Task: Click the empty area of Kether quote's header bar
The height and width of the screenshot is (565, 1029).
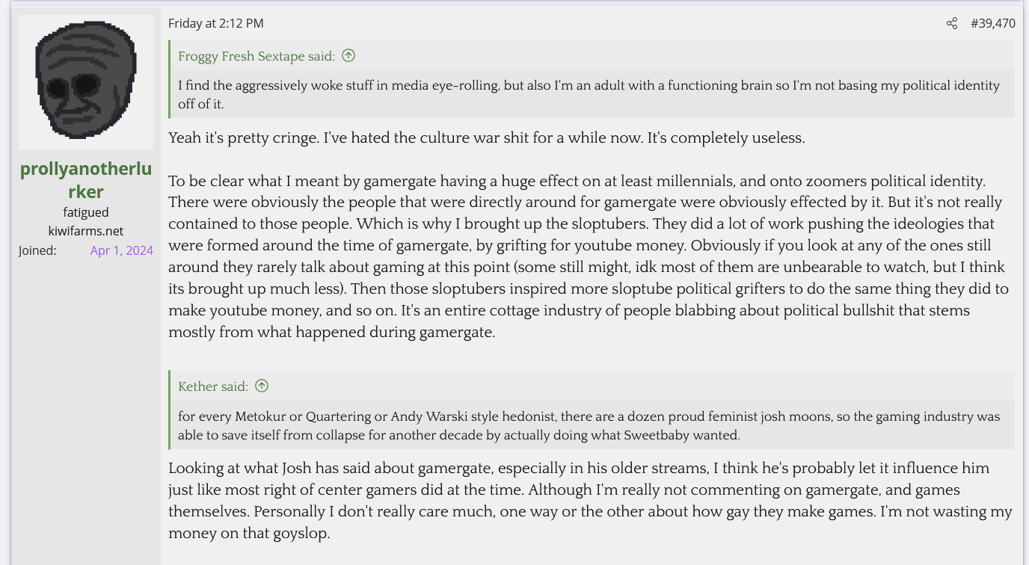Action: 636,386
